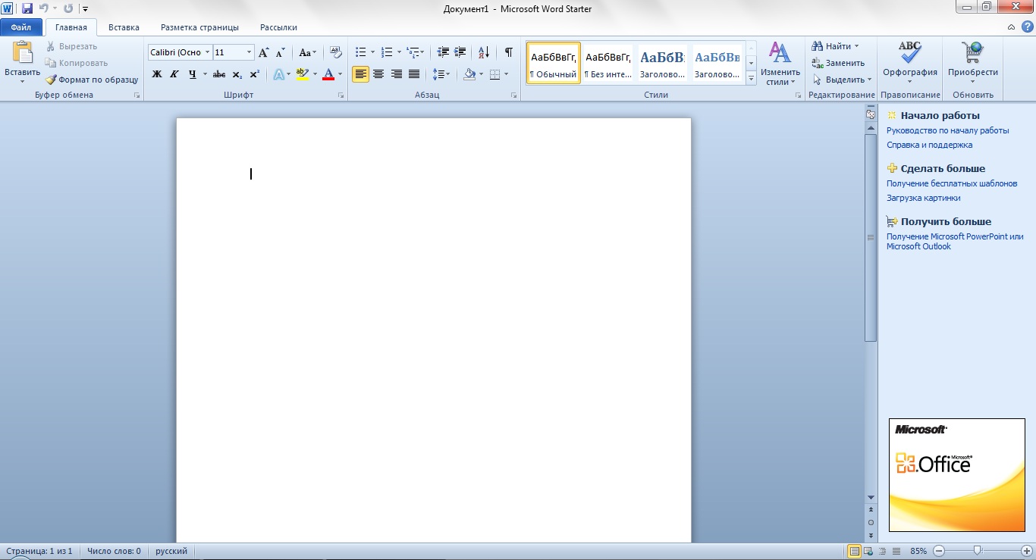
Task: Click the Grow Font icon
Action: (x=263, y=52)
